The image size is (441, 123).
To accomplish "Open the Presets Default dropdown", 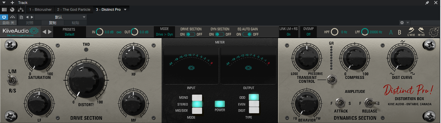I will 69,32.
